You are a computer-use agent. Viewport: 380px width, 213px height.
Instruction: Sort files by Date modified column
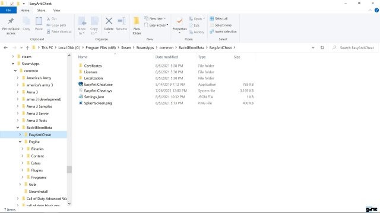[166, 57]
